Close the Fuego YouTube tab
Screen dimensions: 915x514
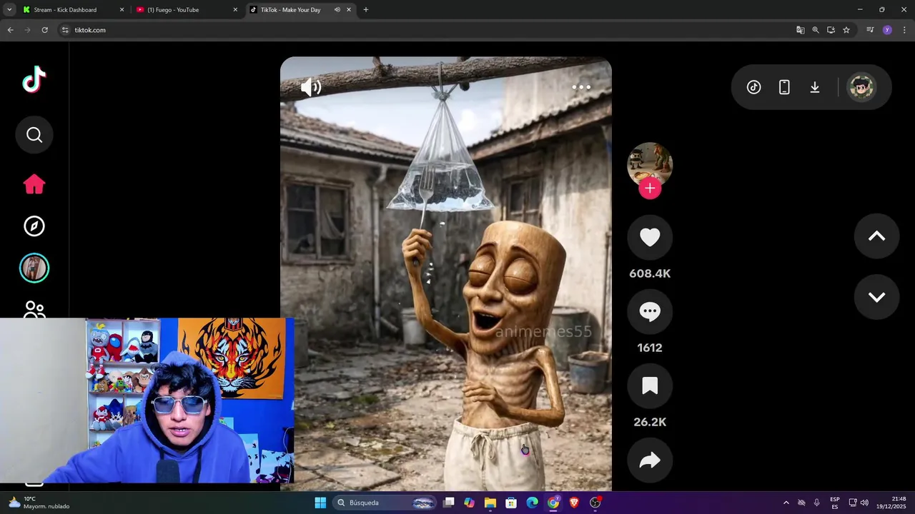pos(235,10)
